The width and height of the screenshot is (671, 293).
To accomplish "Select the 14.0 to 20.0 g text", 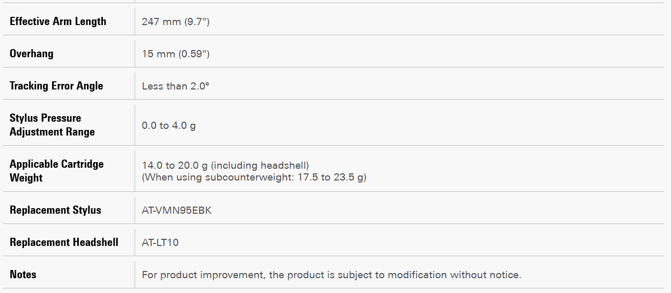I will 174,165.
